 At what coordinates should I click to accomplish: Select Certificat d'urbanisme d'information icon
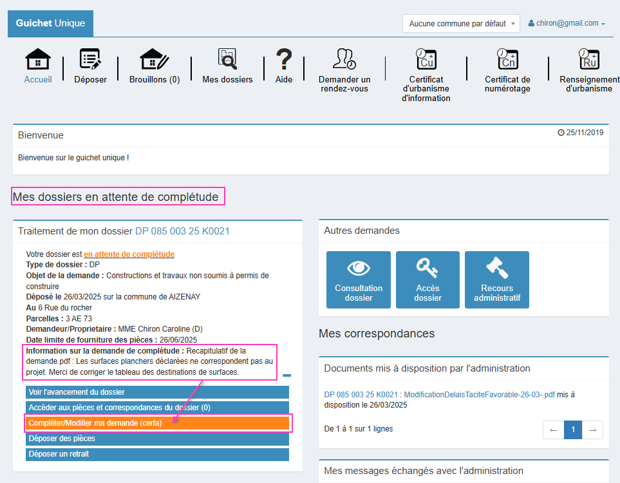426,59
